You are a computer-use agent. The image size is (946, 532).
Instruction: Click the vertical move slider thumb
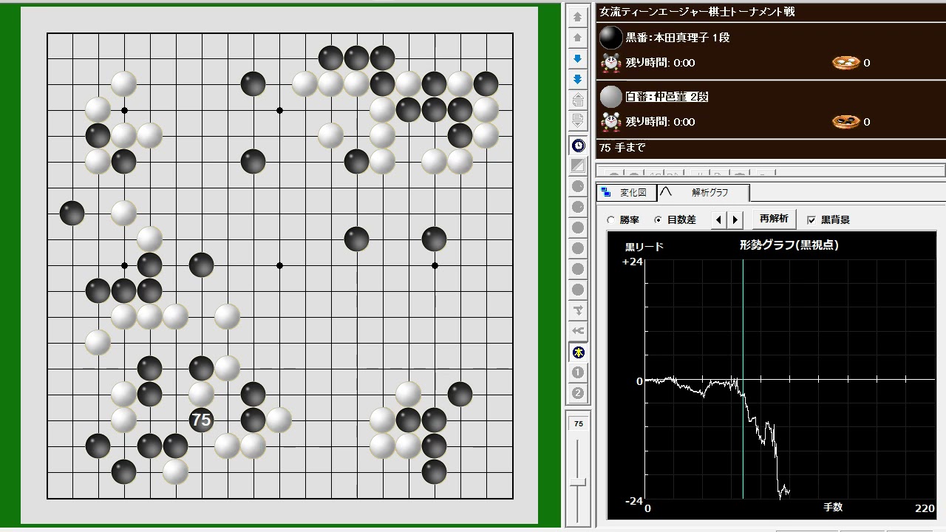pyautogui.click(x=578, y=482)
